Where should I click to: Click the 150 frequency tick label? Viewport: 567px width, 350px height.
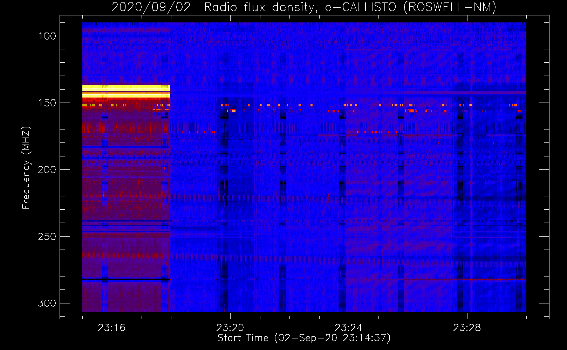pos(47,103)
